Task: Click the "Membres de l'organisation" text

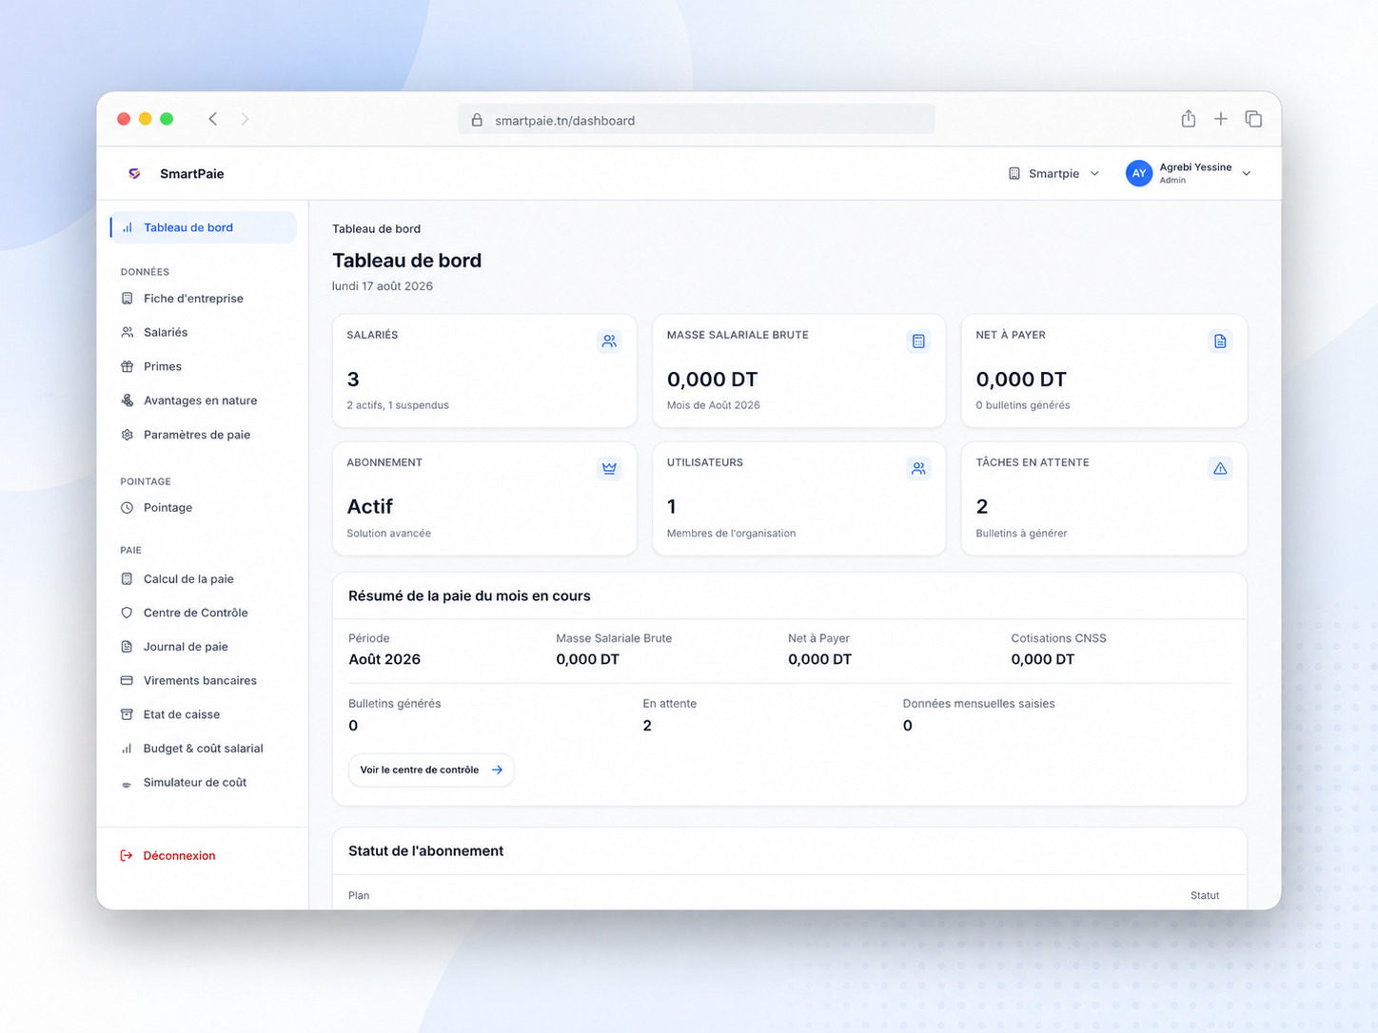Action: pos(731,534)
